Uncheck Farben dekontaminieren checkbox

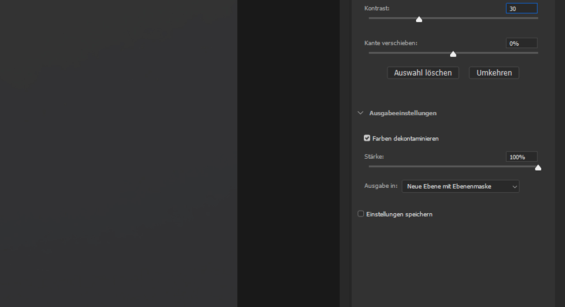point(367,138)
